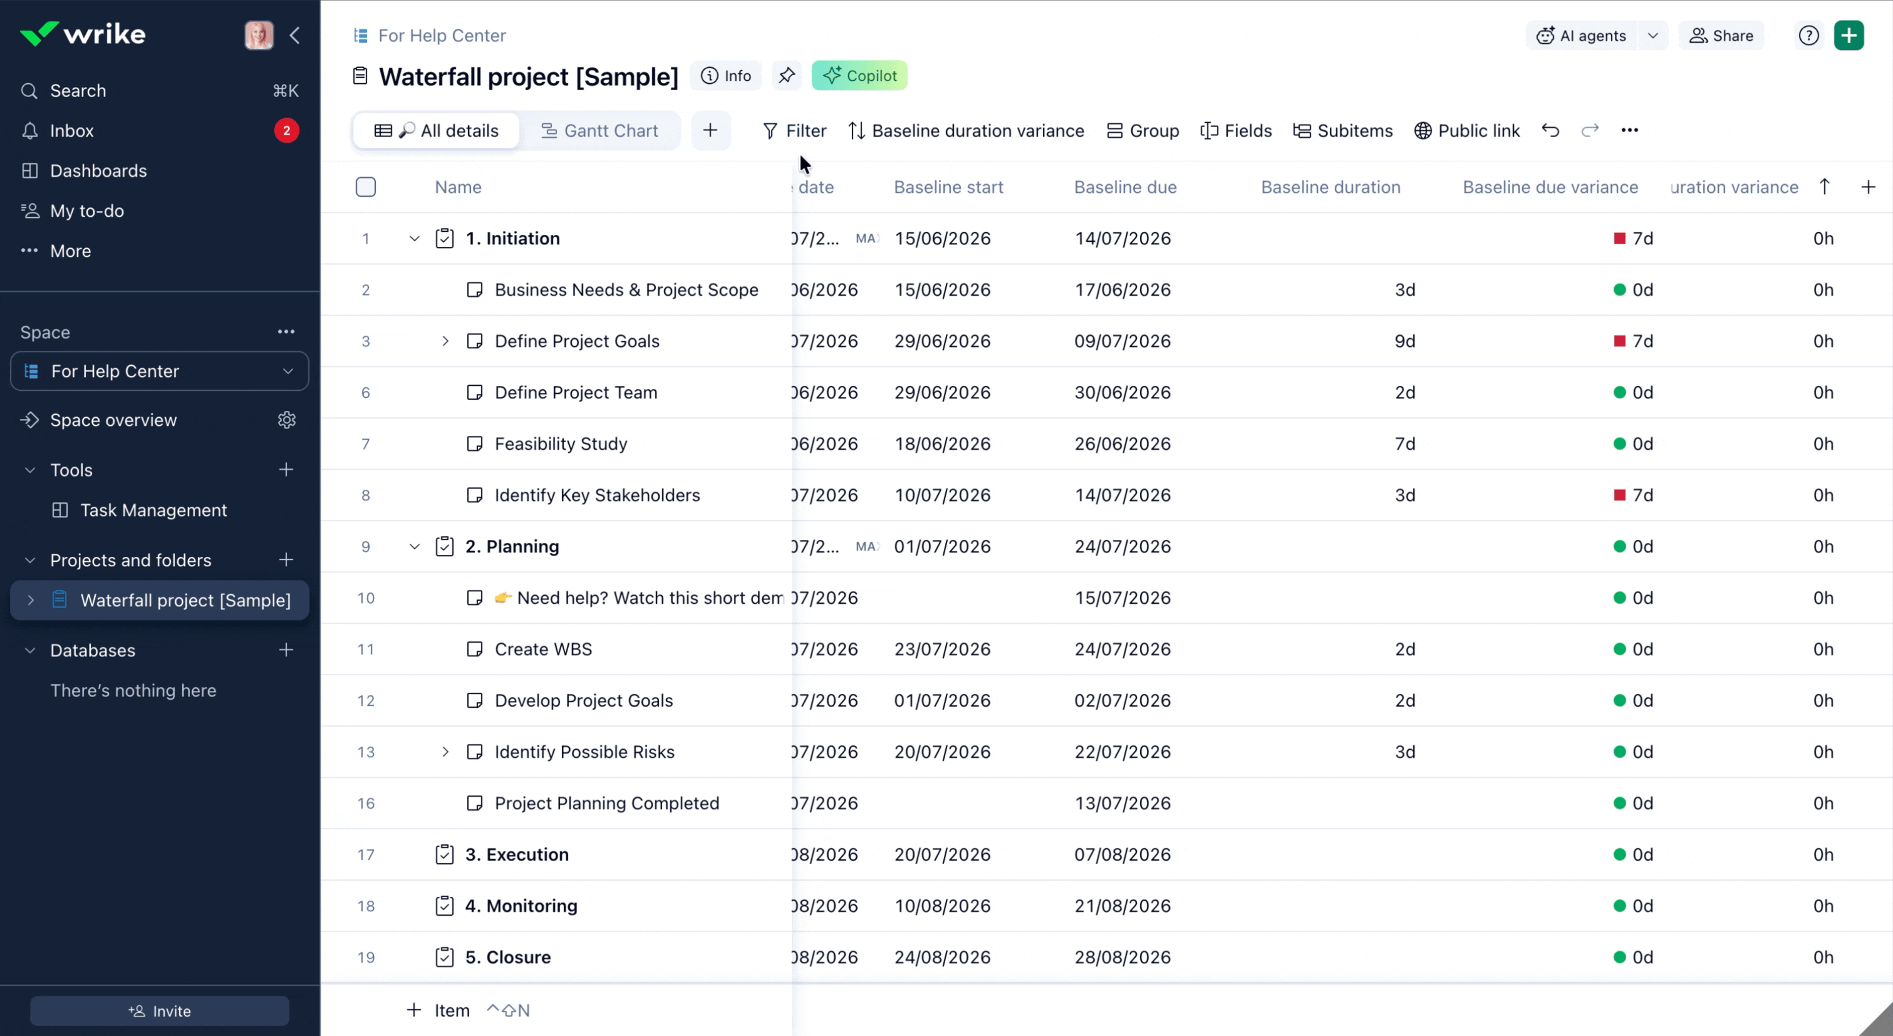Screen dimensions: 1893x1036
Task: Open the user profile avatar
Action: pyautogui.click(x=259, y=35)
